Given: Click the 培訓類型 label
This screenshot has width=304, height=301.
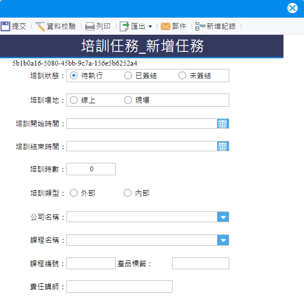Looking at the screenshot, I should coord(47,193).
